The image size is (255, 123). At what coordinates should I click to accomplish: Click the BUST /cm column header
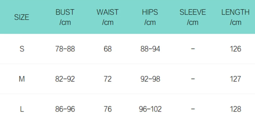[x=65, y=17]
